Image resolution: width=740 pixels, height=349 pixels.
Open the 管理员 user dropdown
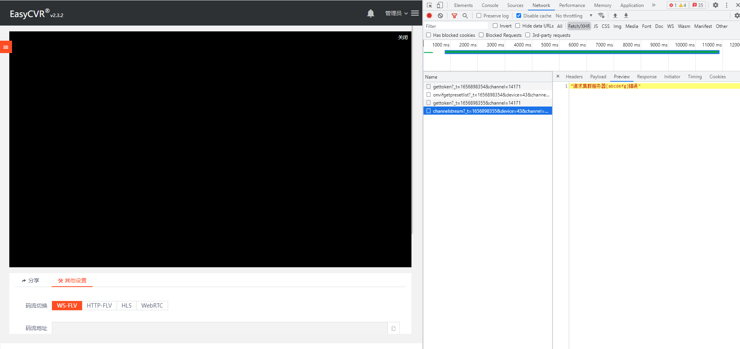pyautogui.click(x=396, y=13)
